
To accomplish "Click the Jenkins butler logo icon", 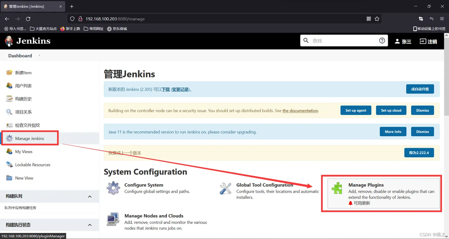I will [x=9, y=41].
